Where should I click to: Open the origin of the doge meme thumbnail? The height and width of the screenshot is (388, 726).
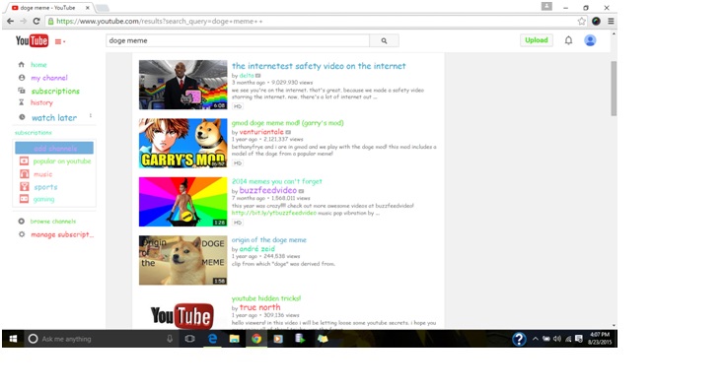click(182, 260)
